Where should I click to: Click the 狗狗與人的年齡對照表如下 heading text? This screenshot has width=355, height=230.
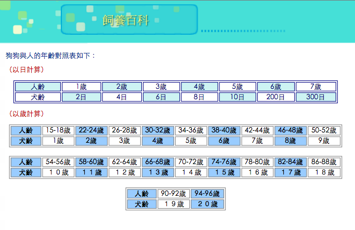pyautogui.click(x=50, y=56)
